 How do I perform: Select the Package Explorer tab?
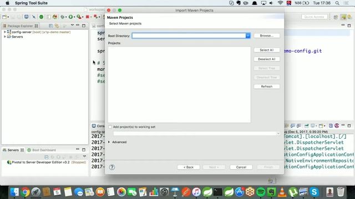click(x=20, y=26)
